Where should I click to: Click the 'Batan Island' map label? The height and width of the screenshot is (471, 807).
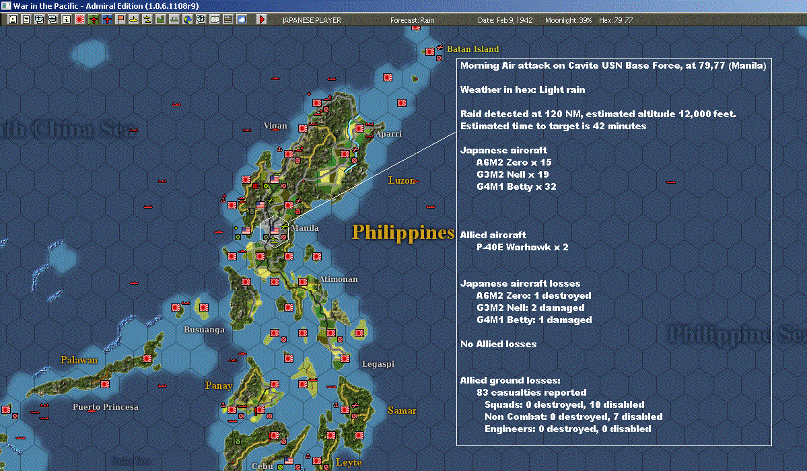[x=473, y=49]
